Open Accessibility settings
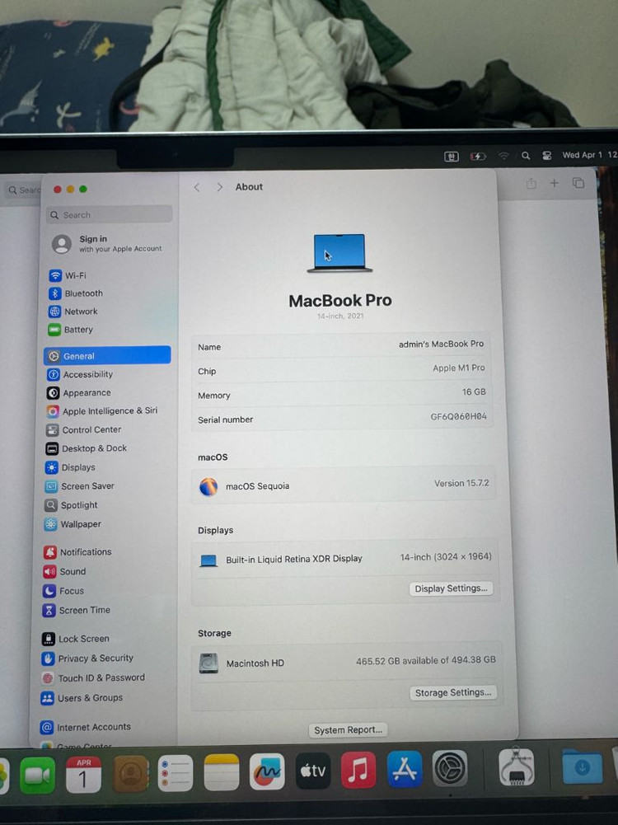 click(80, 374)
